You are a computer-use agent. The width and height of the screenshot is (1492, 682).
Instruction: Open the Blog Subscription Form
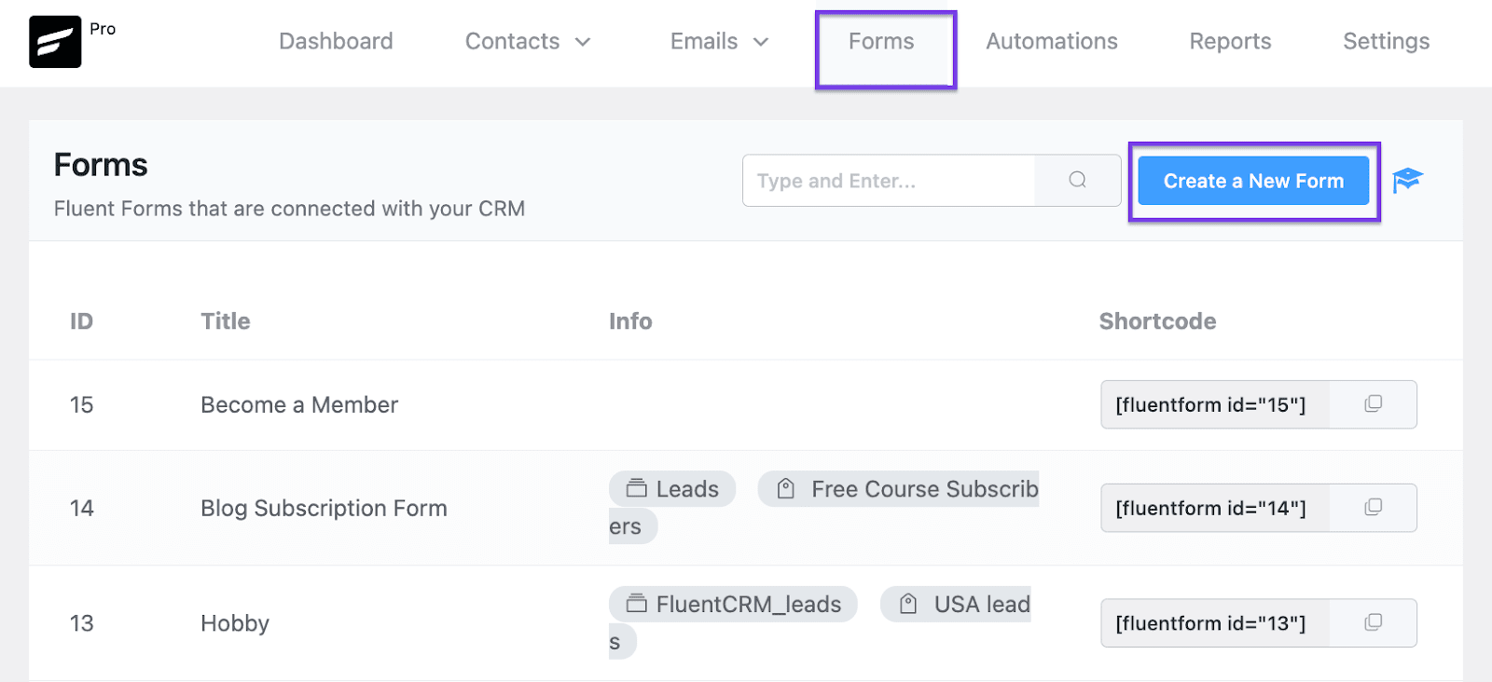(324, 509)
